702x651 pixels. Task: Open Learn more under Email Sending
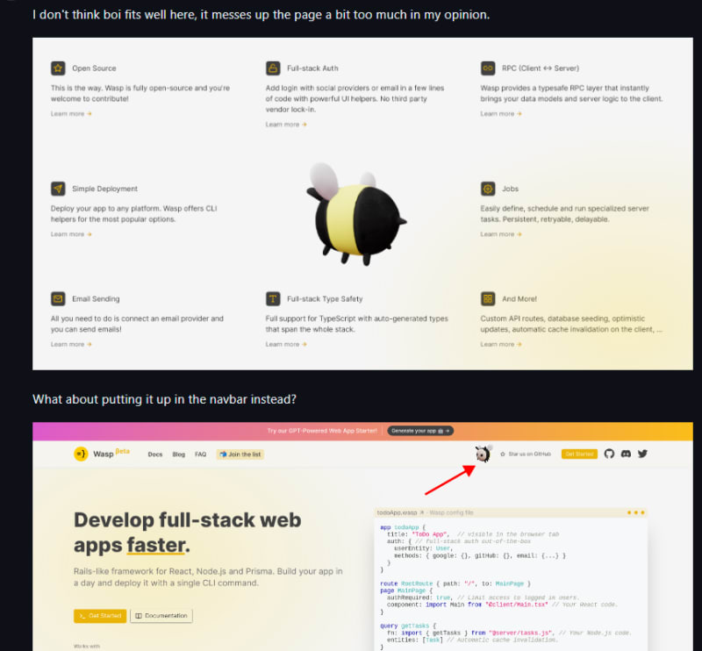coord(71,344)
